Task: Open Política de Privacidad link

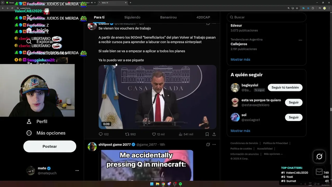Action: pos(275,143)
